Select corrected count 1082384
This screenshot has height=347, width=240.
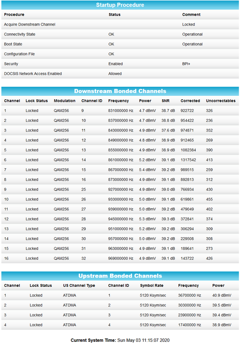click(x=188, y=150)
